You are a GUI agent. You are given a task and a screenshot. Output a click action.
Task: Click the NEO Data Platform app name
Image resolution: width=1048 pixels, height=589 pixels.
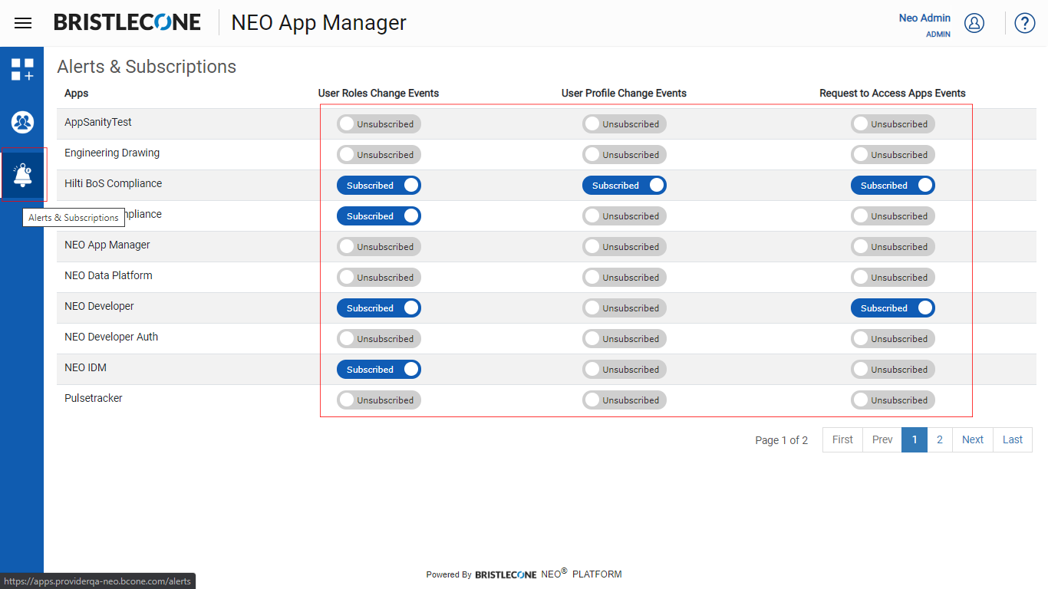108,275
